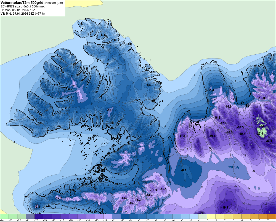This screenshot has height=222, width=276.
Task: Click the pale yellow legend swatch above 0
Action: click(211, 216)
